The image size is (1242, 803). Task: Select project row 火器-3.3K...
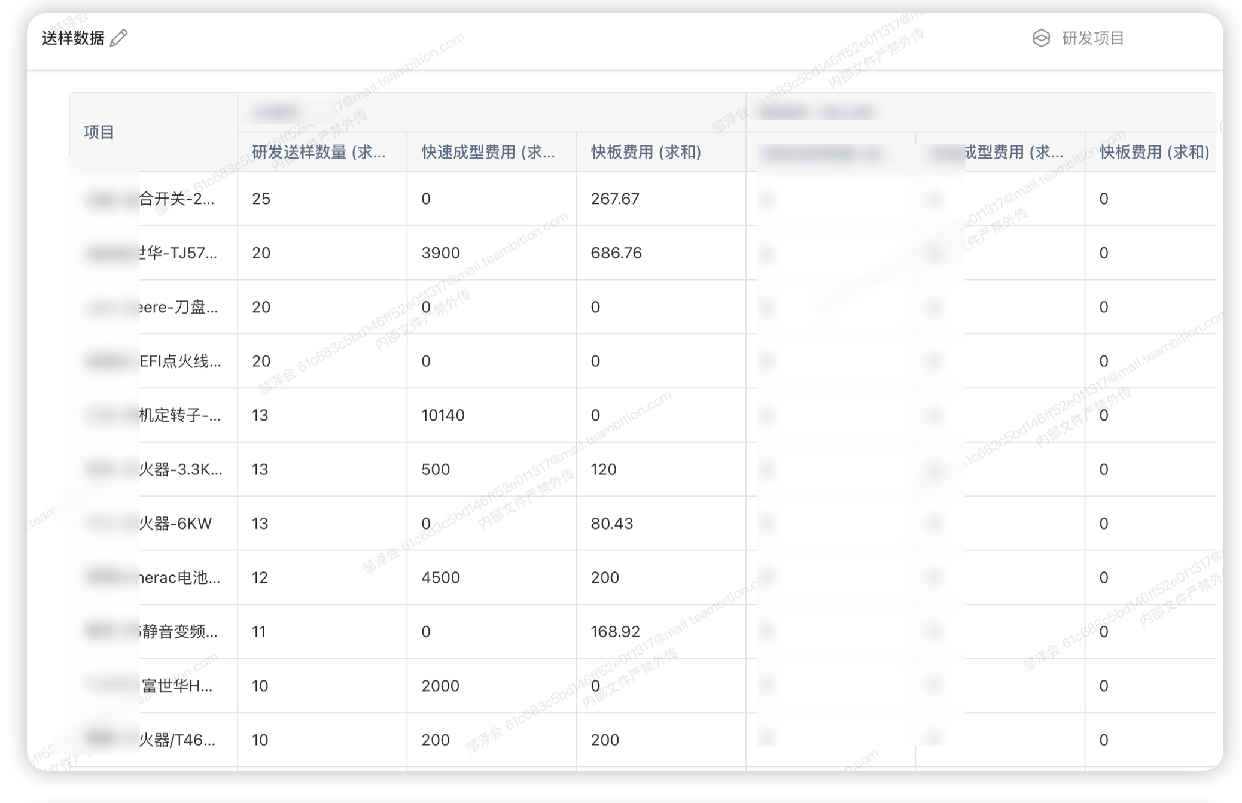(181, 469)
